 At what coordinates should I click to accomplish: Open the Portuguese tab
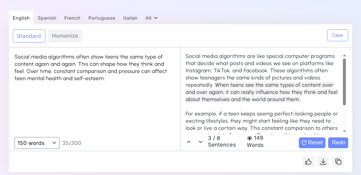point(102,18)
